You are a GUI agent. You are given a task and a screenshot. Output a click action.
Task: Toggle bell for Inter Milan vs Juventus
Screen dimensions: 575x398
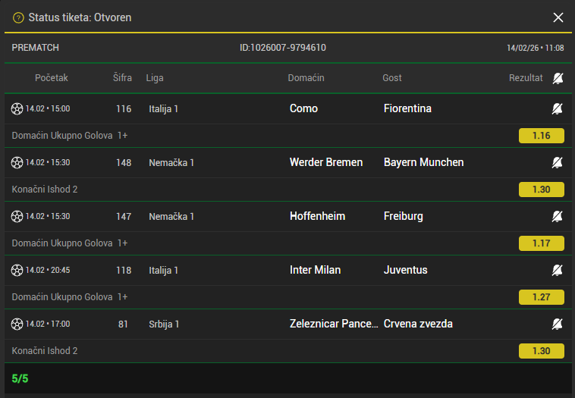pyautogui.click(x=558, y=271)
